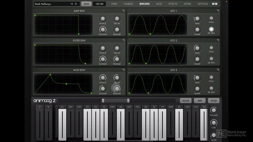This screenshot has width=253, height=142.
Task: Click the Volume knob
Action: coord(213,110)
